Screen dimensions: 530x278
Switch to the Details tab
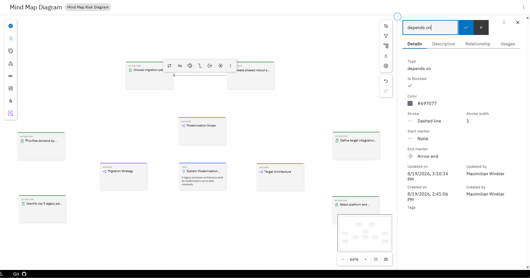tap(415, 44)
